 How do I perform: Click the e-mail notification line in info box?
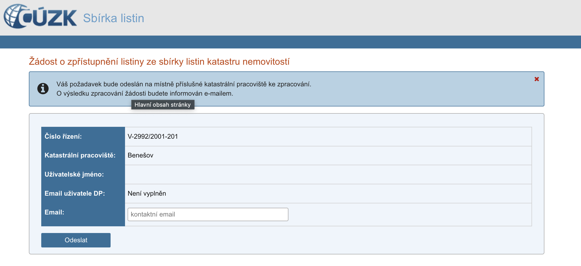coord(145,94)
